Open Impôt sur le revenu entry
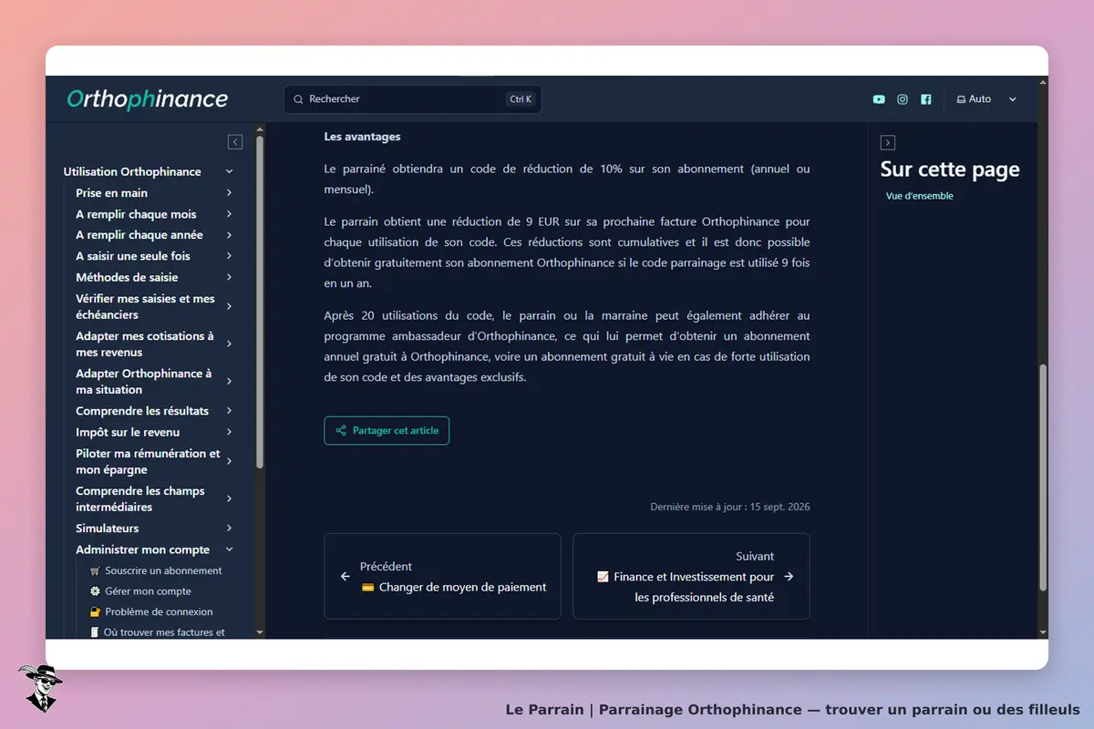The height and width of the screenshot is (729, 1094). [x=128, y=432]
